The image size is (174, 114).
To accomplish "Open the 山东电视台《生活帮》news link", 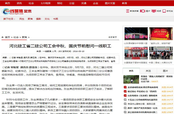I will tap(141, 96).
